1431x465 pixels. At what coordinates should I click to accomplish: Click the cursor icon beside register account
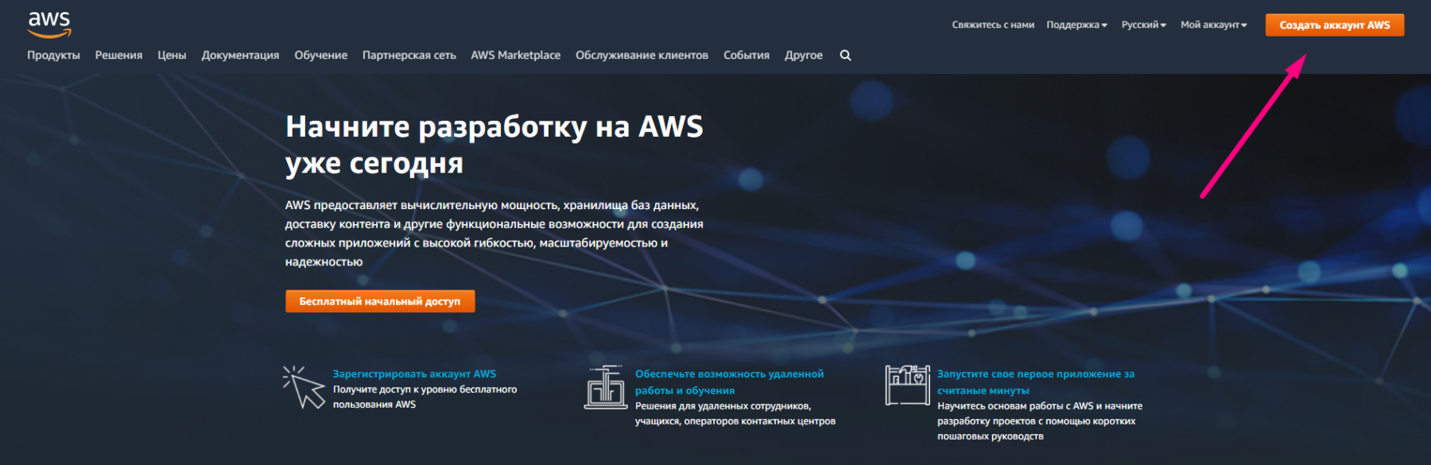[x=304, y=387]
